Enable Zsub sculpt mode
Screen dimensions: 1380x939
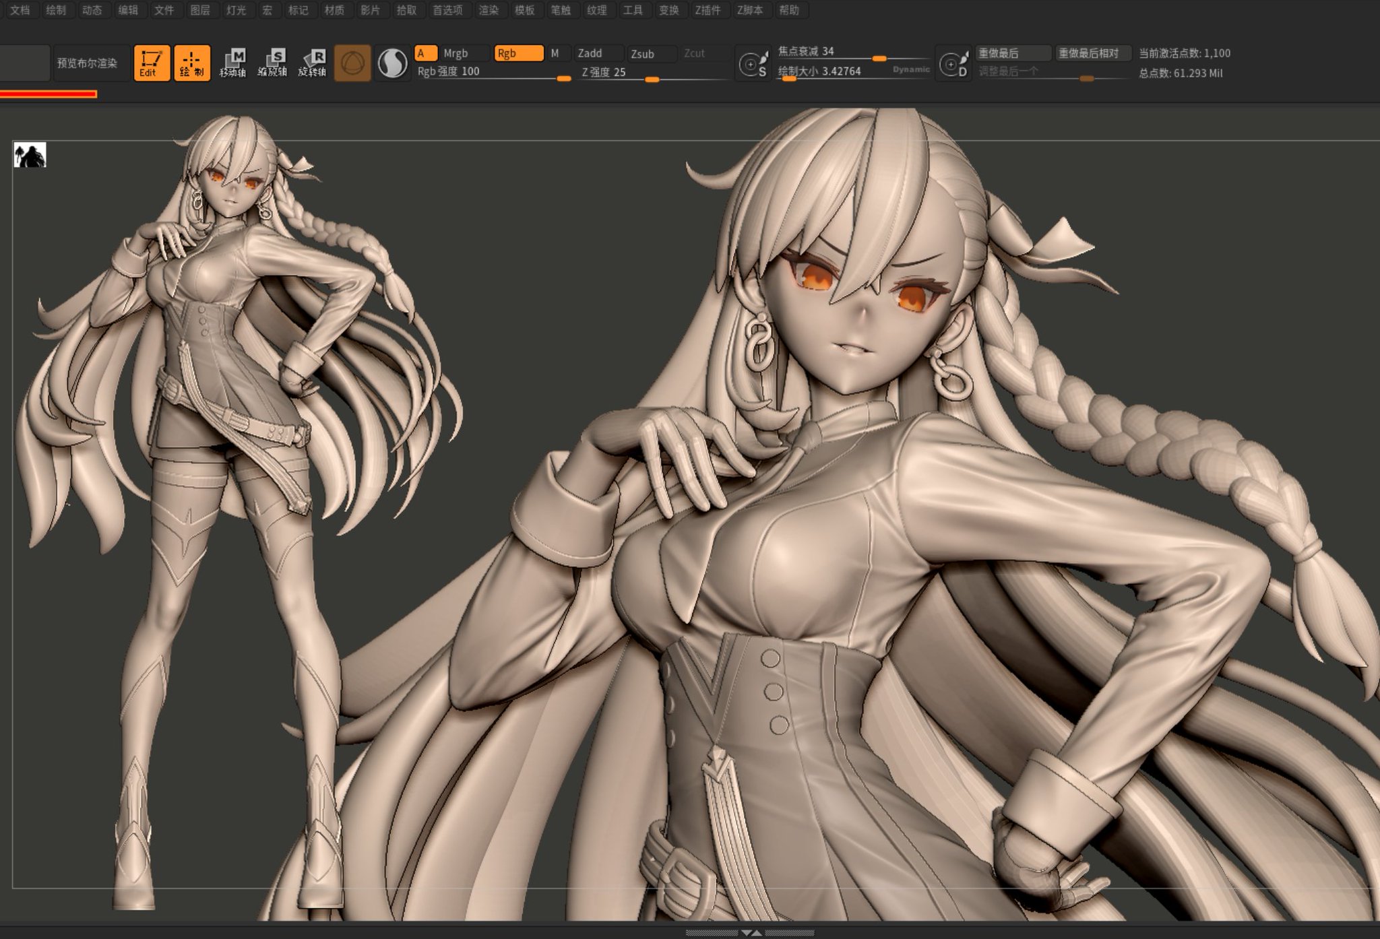(651, 54)
